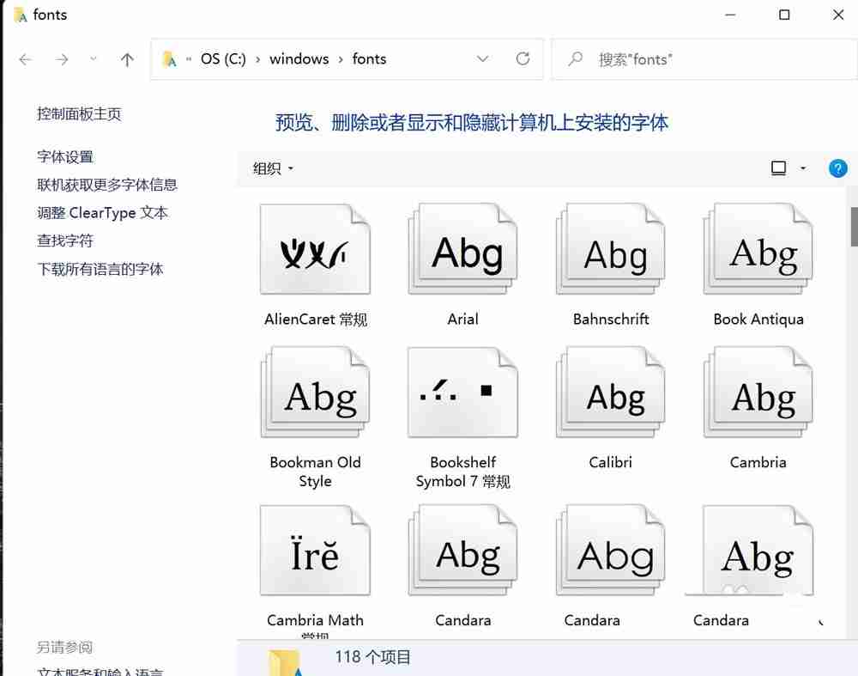This screenshot has height=676, width=858.
Task: Expand the address bar history chevron
Action: [x=482, y=58]
